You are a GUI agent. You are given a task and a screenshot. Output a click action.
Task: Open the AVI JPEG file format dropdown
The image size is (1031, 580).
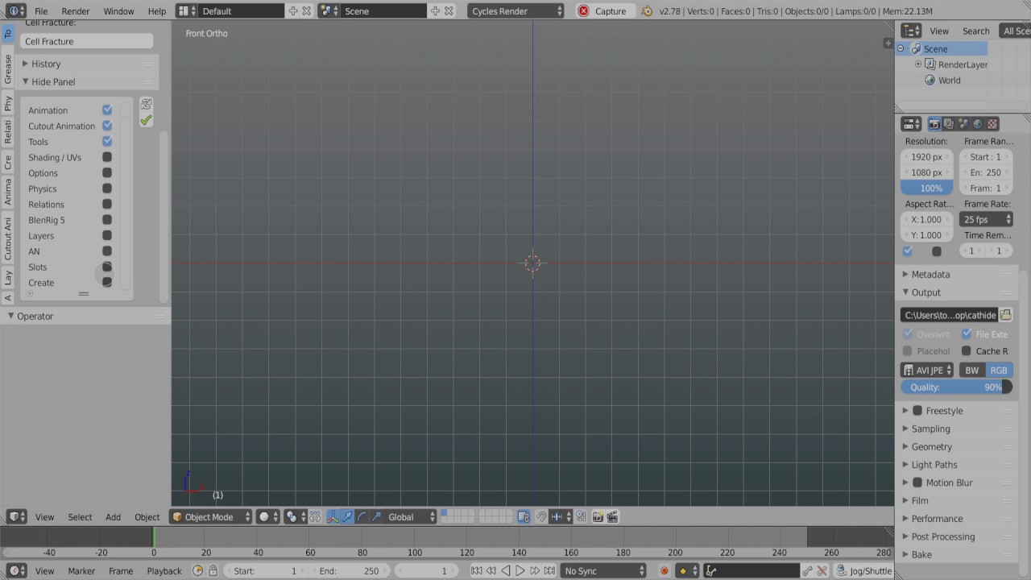[927, 370]
